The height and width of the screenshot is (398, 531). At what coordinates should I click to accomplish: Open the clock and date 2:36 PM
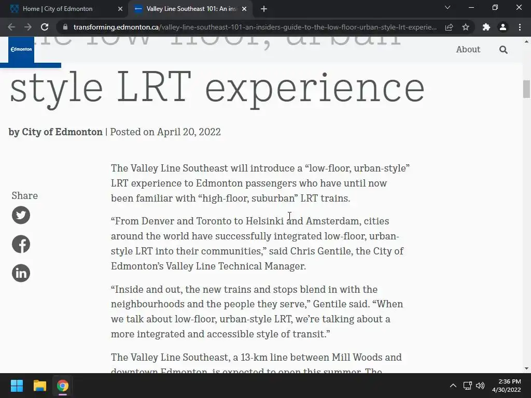coord(506,386)
